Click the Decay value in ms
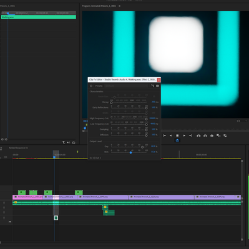This screenshot has height=249, width=249. click(x=154, y=102)
